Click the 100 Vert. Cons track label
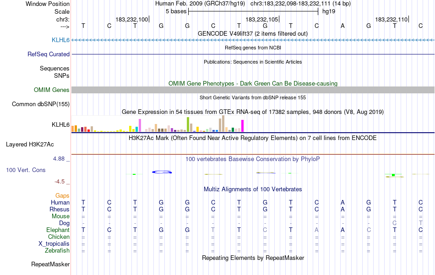The image size is (435, 275). [x=26, y=170]
